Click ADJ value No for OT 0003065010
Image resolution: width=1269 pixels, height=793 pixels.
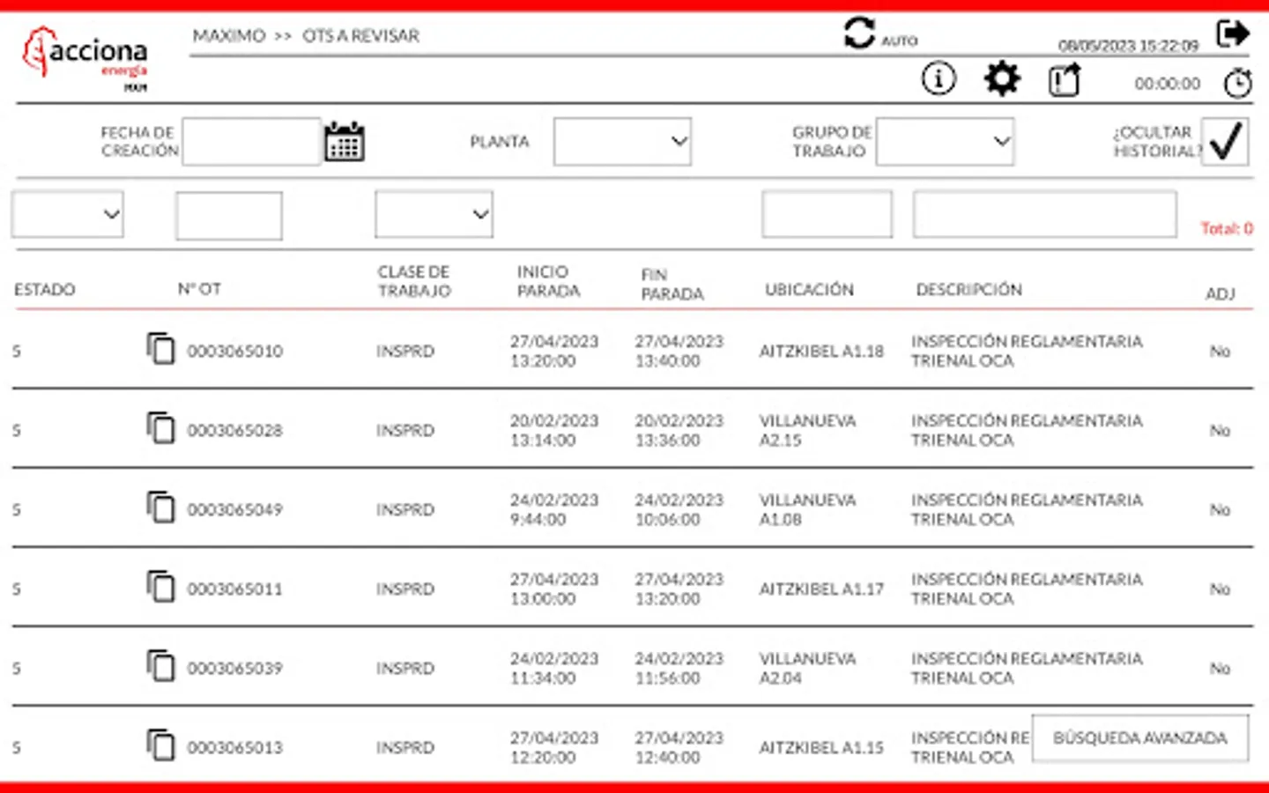pos(1220,351)
